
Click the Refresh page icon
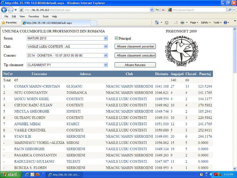pos(157,10)
